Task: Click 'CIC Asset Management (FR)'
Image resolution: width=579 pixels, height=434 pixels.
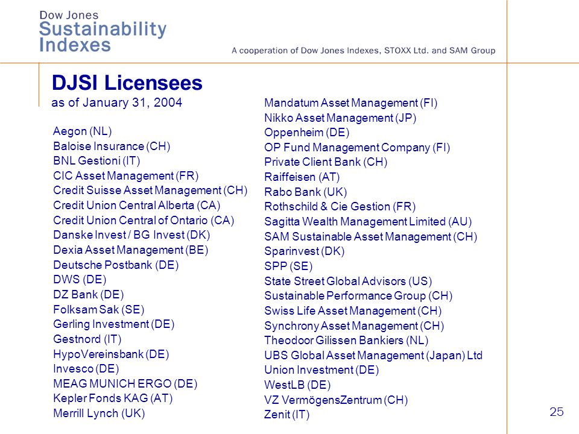Action: pos(126,175)
